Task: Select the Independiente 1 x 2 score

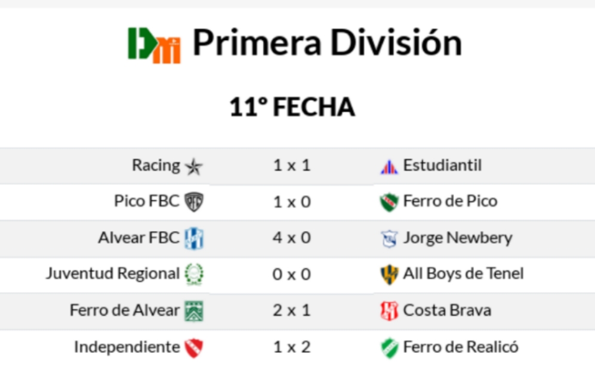Action: tap(292, 347)
